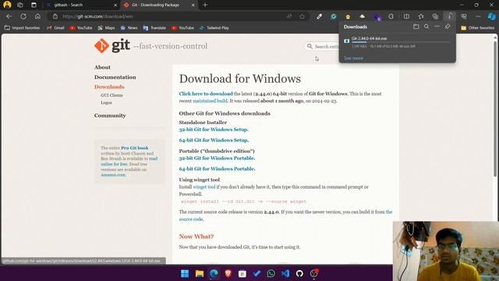Open the Git-2.44.0-64-bit.exe download entry
This screenshot has height=281, width=499.
[369, 38]
